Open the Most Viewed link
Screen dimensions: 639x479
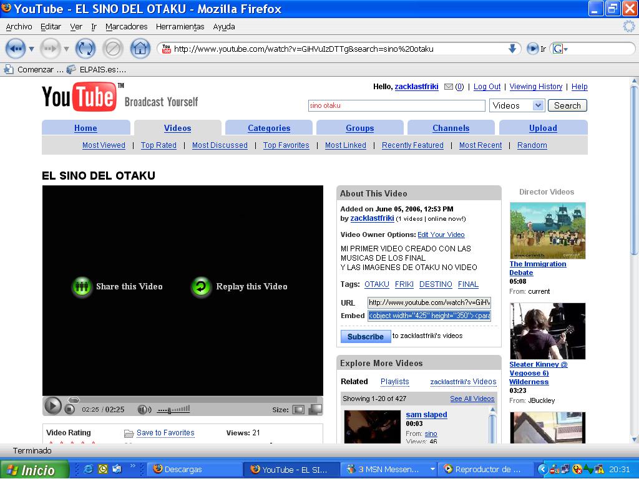(104, 145)
